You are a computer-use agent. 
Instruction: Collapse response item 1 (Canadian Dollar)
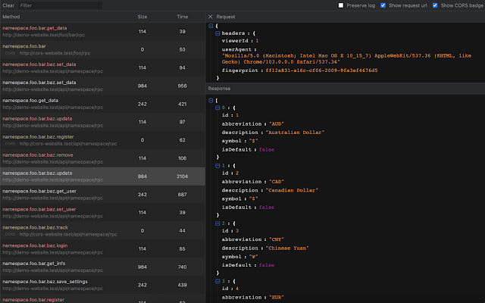coord(217,165)
